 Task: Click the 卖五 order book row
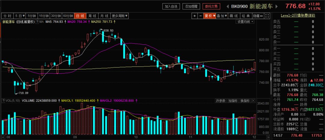pos(298,22)
